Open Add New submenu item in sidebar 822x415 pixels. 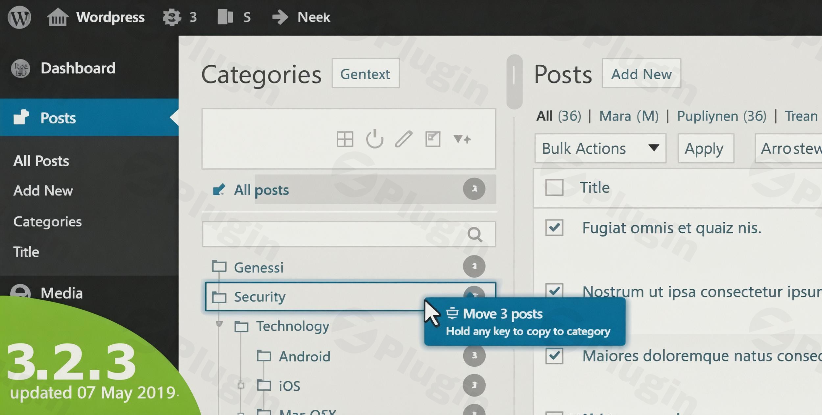(43, 191)
